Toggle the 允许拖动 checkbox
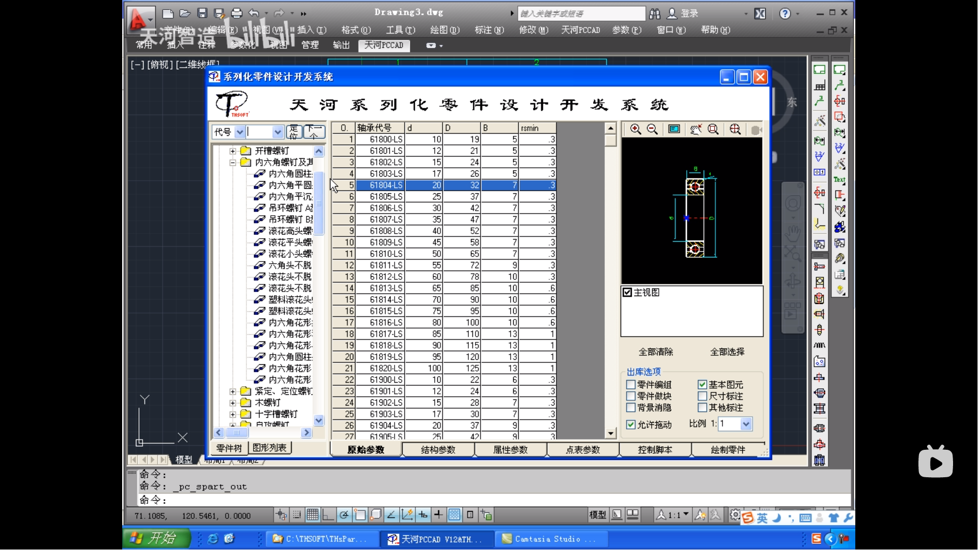The height and width of the screenshot is (550, 978). tap(631, 424)
